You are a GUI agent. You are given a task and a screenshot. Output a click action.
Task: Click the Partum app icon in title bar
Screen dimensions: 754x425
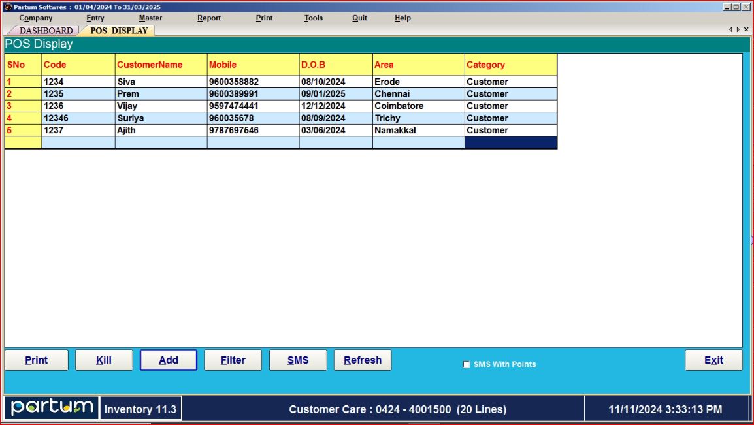tap(8, 7)
